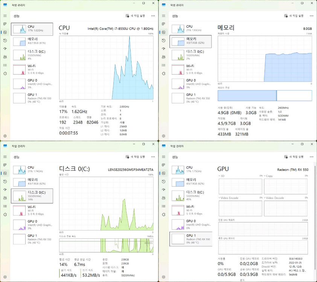This screenshot has height=282, width=317.
Task: Click the 0.0/5.9GB GPU memory value
Action: [227, 274]
